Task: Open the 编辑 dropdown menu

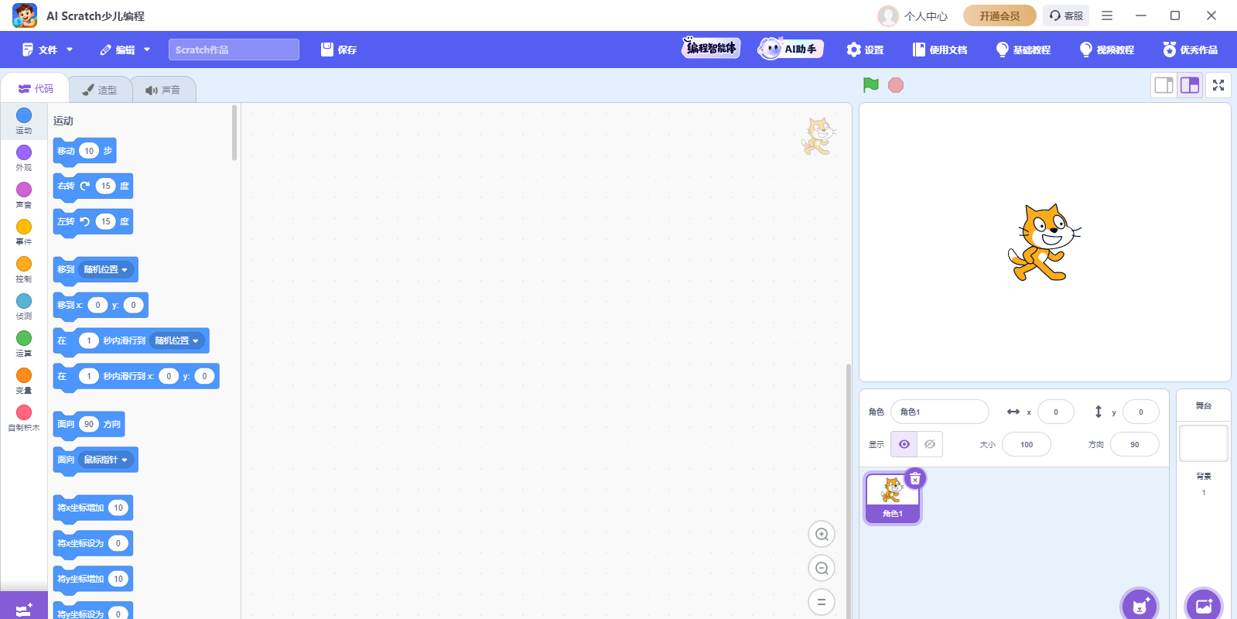Action: [125, 50]
